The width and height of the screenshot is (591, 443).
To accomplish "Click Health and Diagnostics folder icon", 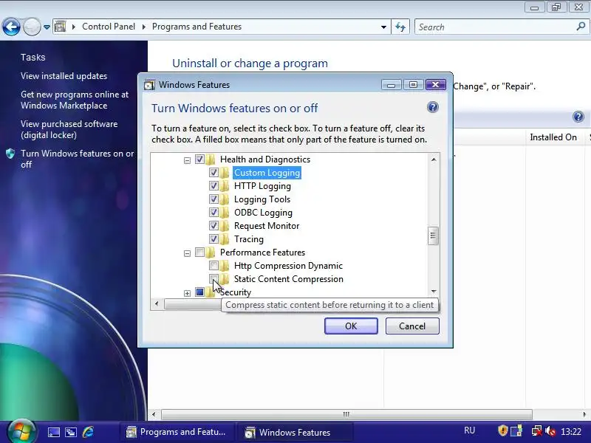I will click(211, 159).
